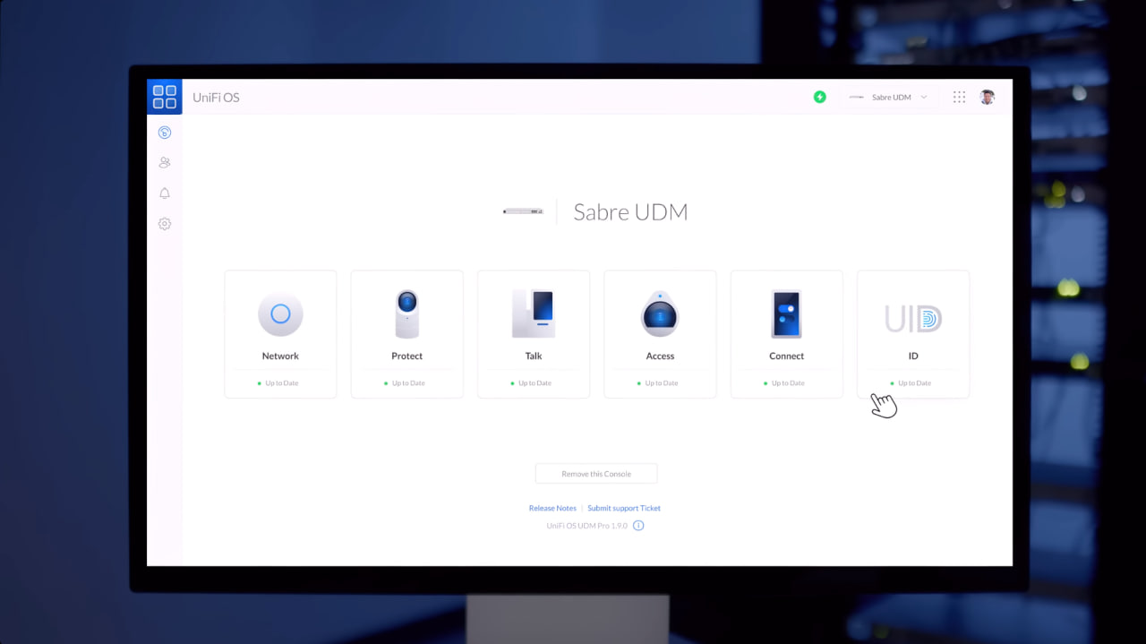Click the Up to Date status under Protect
This screenshot has width=1146, height=644.
coord(405,383)
